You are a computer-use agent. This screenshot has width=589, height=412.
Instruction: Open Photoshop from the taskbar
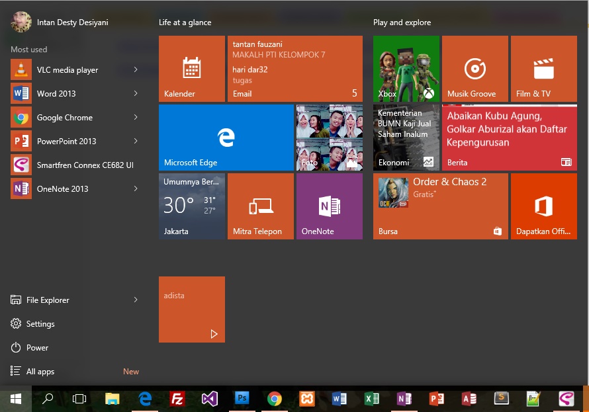[242, 399]
